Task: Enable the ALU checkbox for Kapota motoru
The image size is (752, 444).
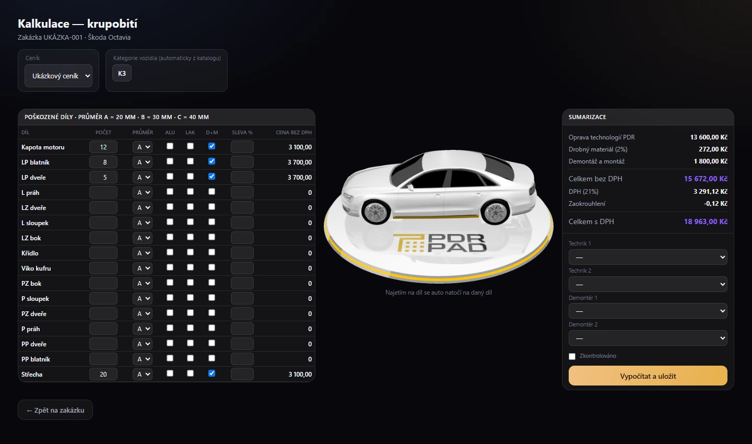Action: [x=170, y=146]
